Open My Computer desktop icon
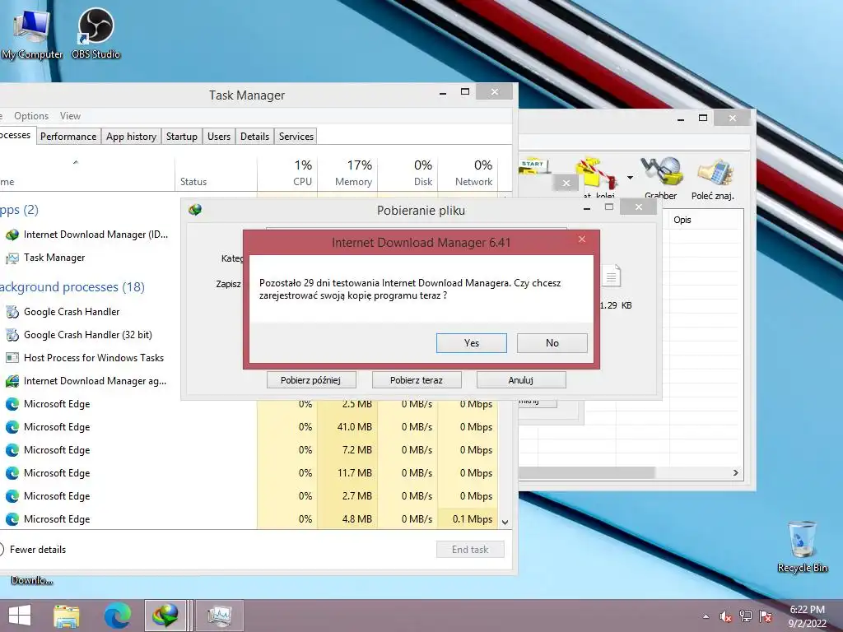Image resolution: width=843 pixels, height=632 pixels. pyautogui.click(x=31, y=34)
